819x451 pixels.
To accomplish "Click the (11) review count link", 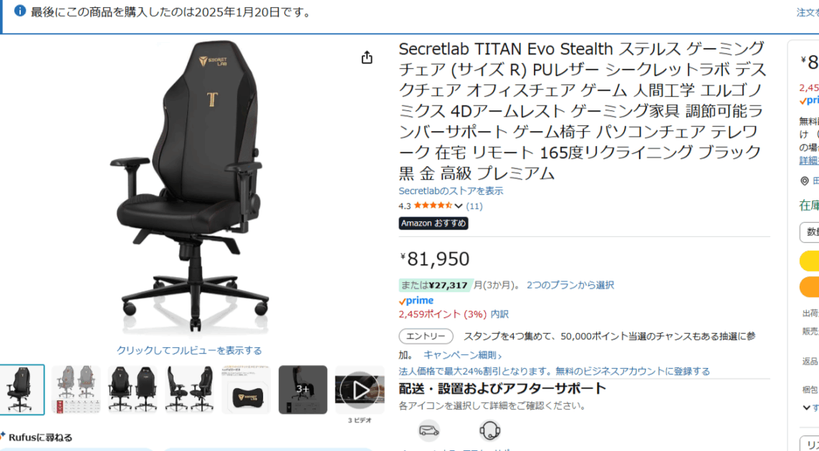I will click(474, 206).
